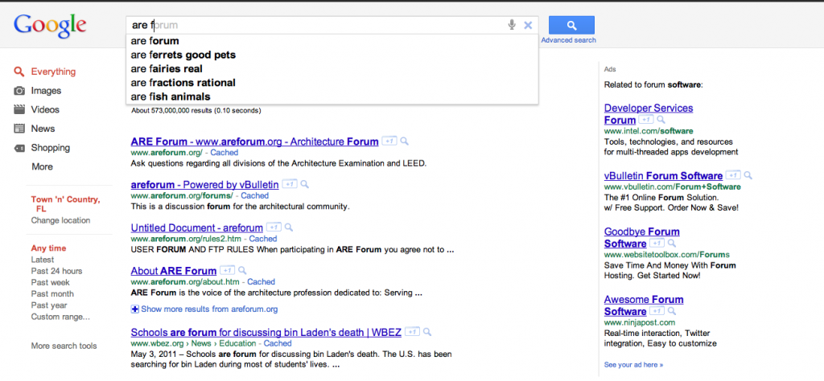824x381 pixels.
Task: Open ARE Forum - Architecture Forum result
Action: tap(254, 141)
